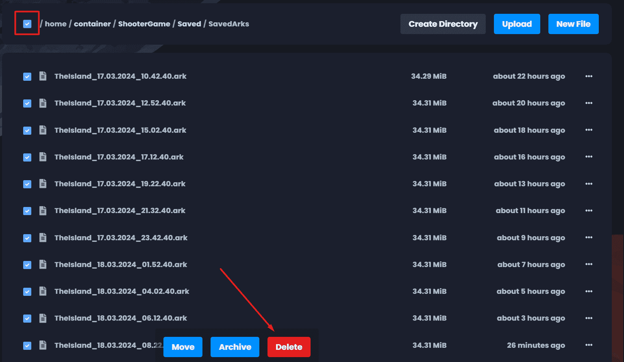This screenshot has height=362, width=624.
Task: Open file TheIsland_17.03.2024_23.42.40.ark by name
Action: pyautogui.click(x=121, y=238)
